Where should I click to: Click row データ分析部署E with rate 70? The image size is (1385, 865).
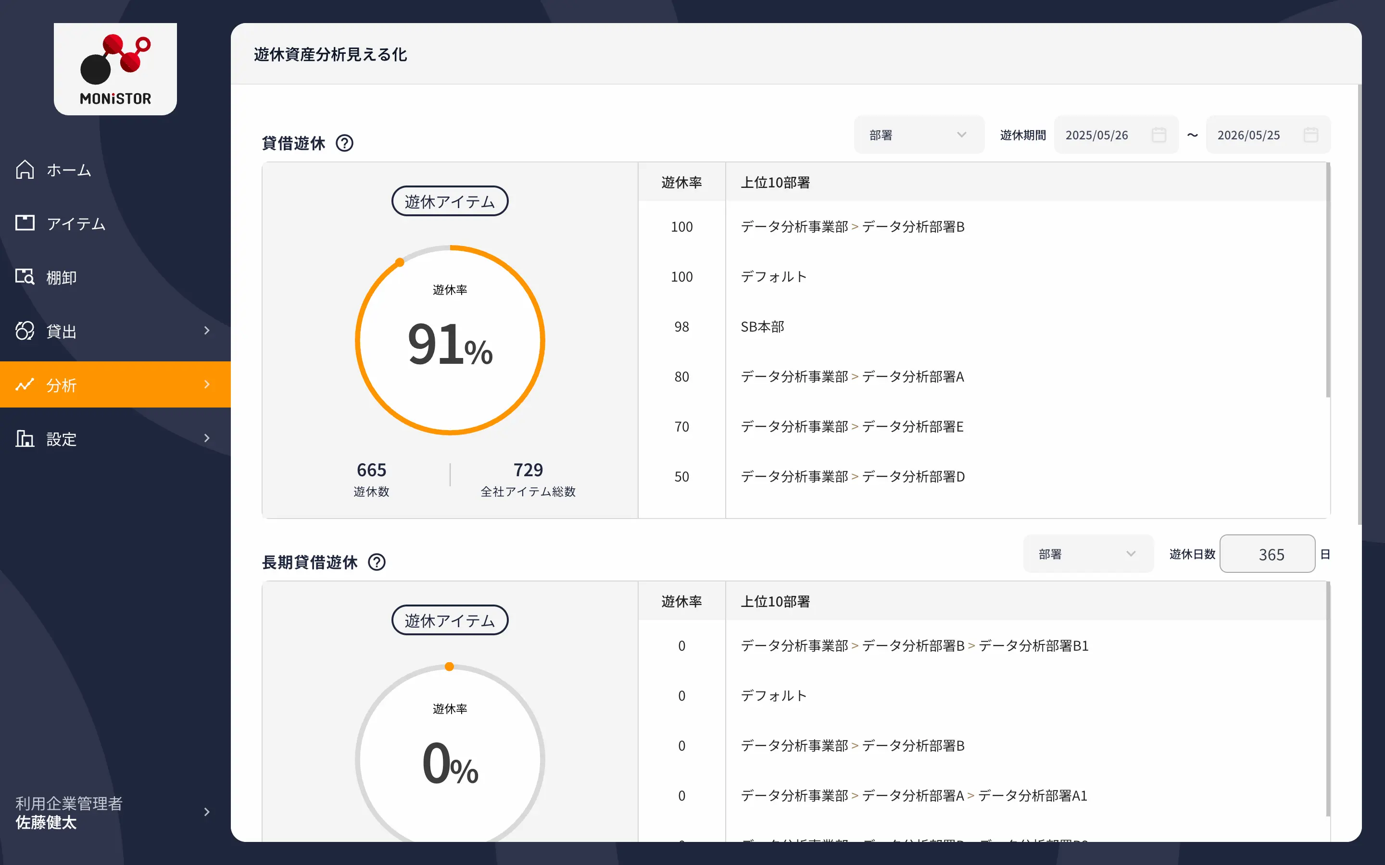click(x=982, y=427)
